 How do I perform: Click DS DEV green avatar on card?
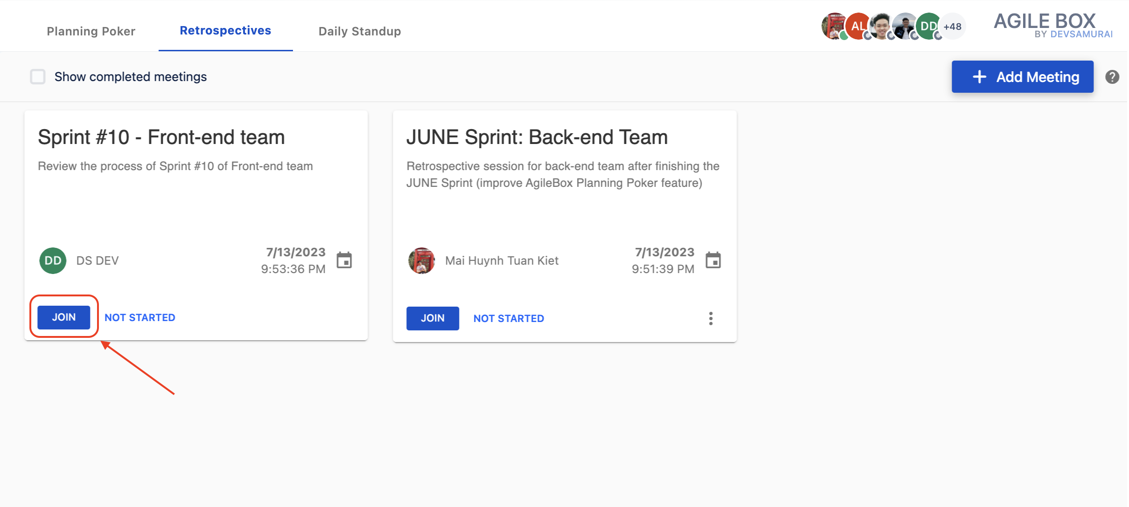53,260
